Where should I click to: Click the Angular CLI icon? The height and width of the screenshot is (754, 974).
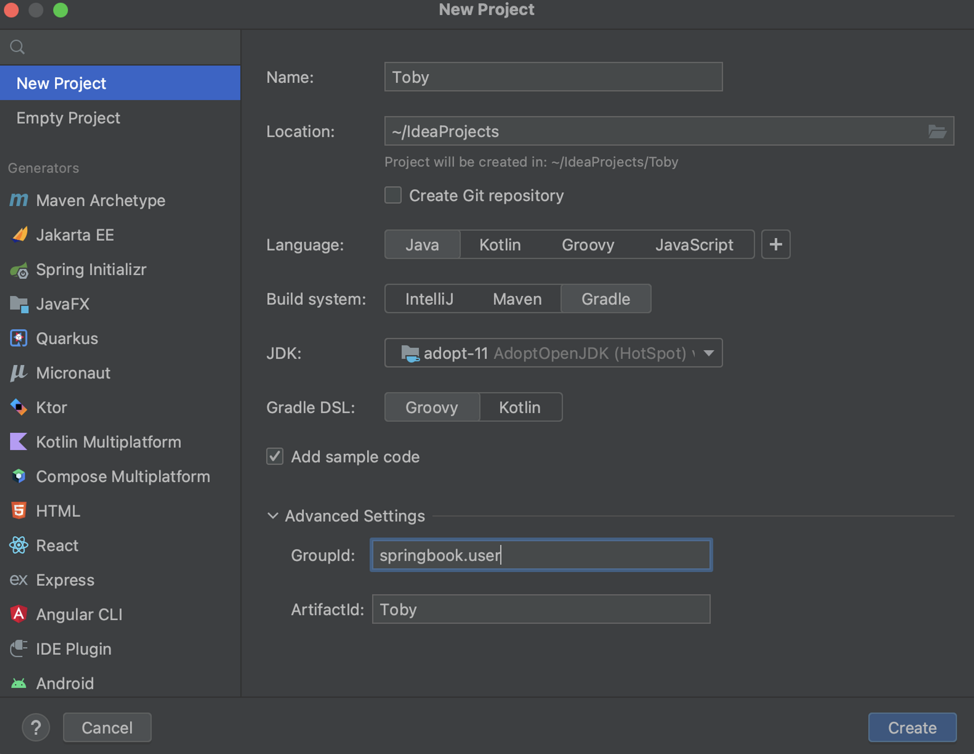(x=19, y=615)
